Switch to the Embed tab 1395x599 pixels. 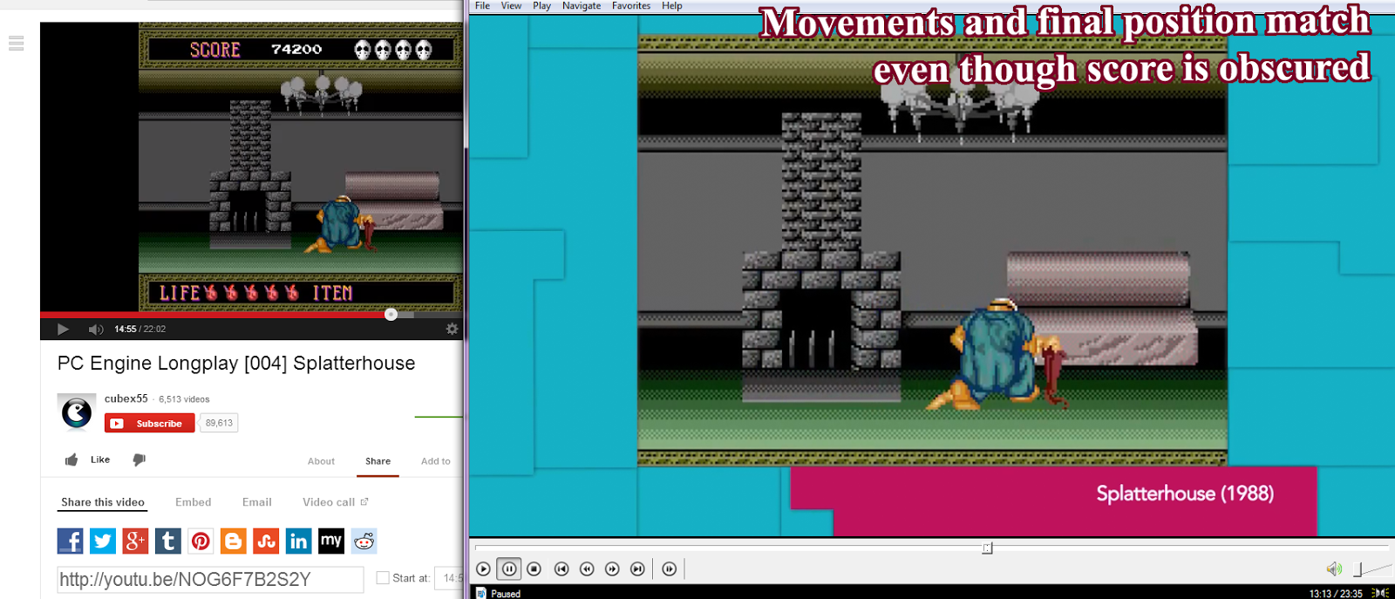[193, 502]
